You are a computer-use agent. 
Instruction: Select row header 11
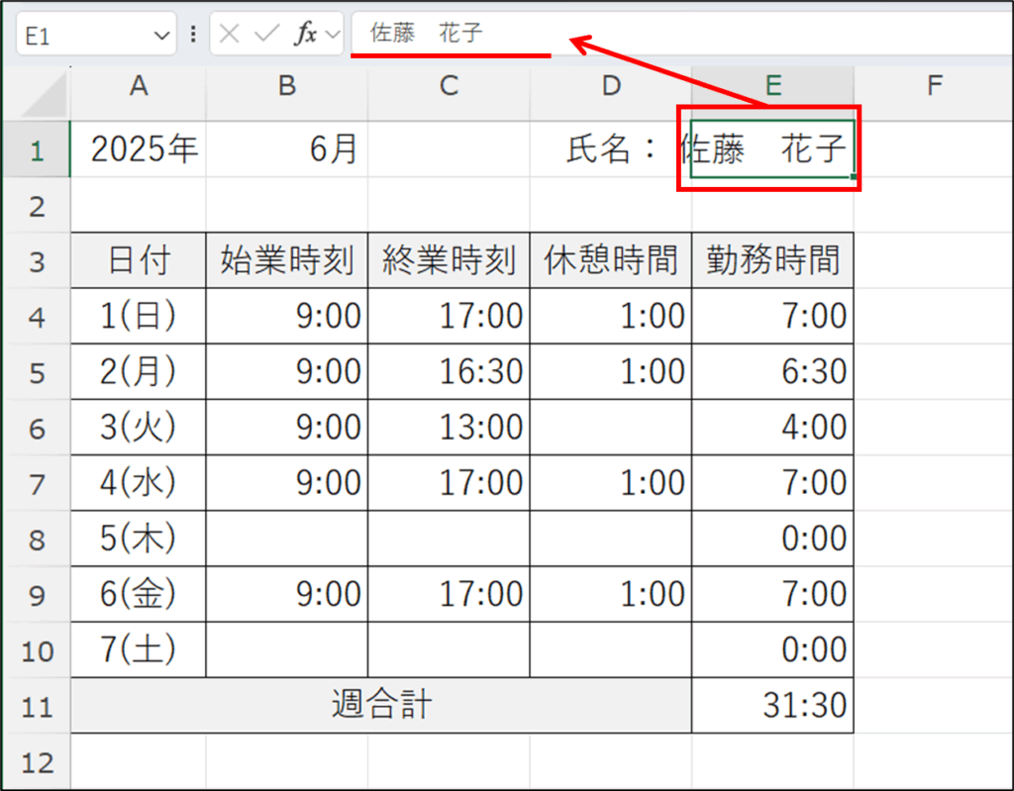pyautogui.click(x=37, y=706)
